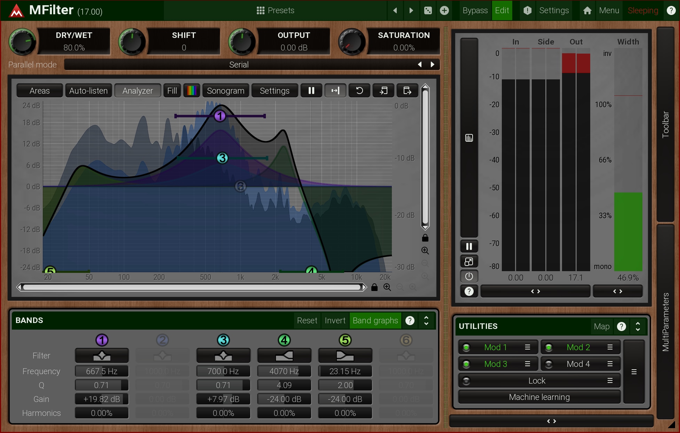
Task: Open Mod 1 hamburger menu
Action: pyautogui.click(x=528, y=347)
